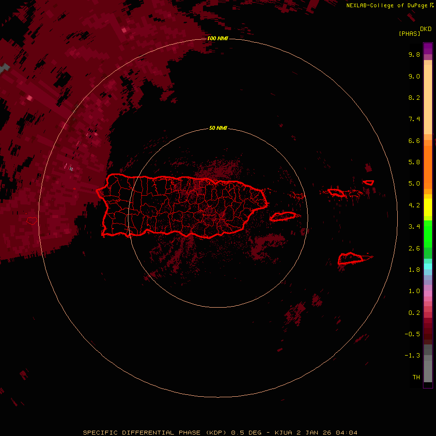
Task: Click the 100 NMI range ring label
Action: [x=218, y=38]
